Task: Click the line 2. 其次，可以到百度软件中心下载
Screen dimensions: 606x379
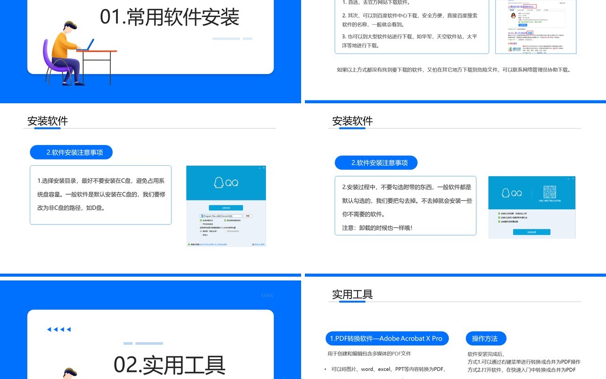Action: tap(410, 20)
